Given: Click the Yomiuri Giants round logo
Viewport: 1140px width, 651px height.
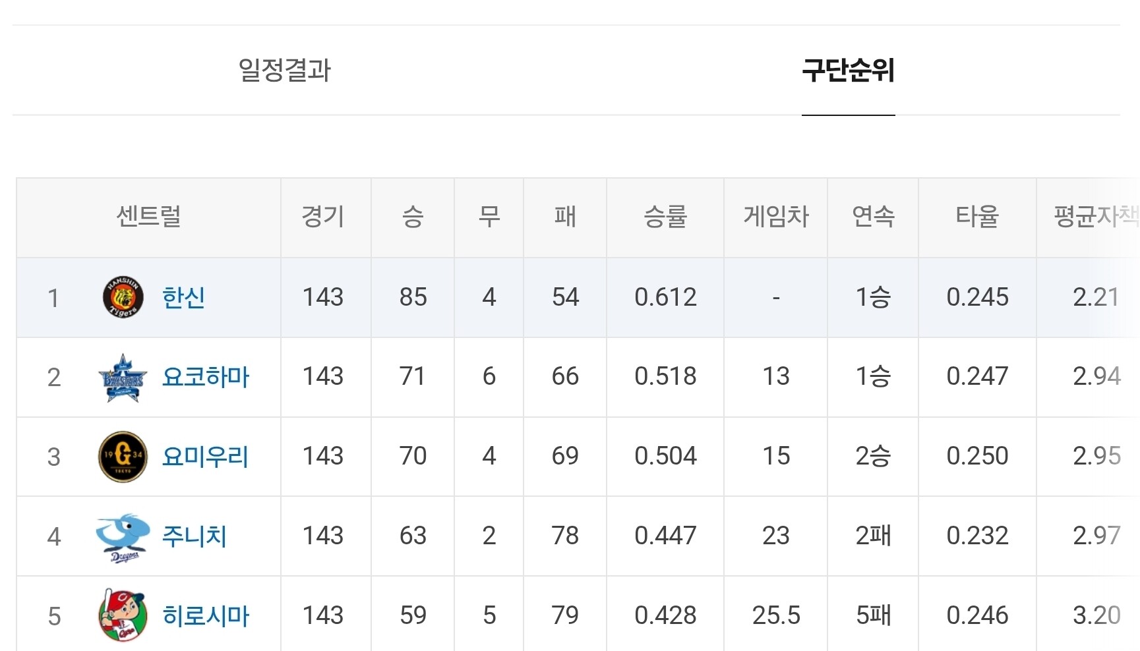Looking at the screenshot, I should pos(123,457).
